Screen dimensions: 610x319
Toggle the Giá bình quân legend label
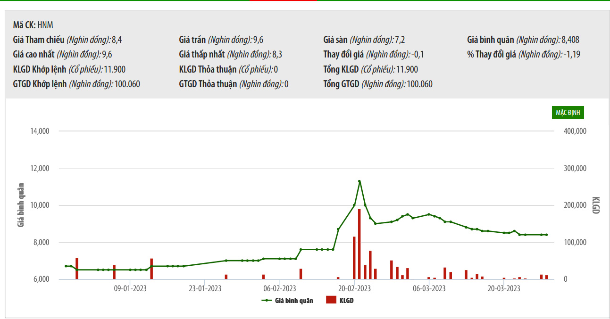click(294, 301)
